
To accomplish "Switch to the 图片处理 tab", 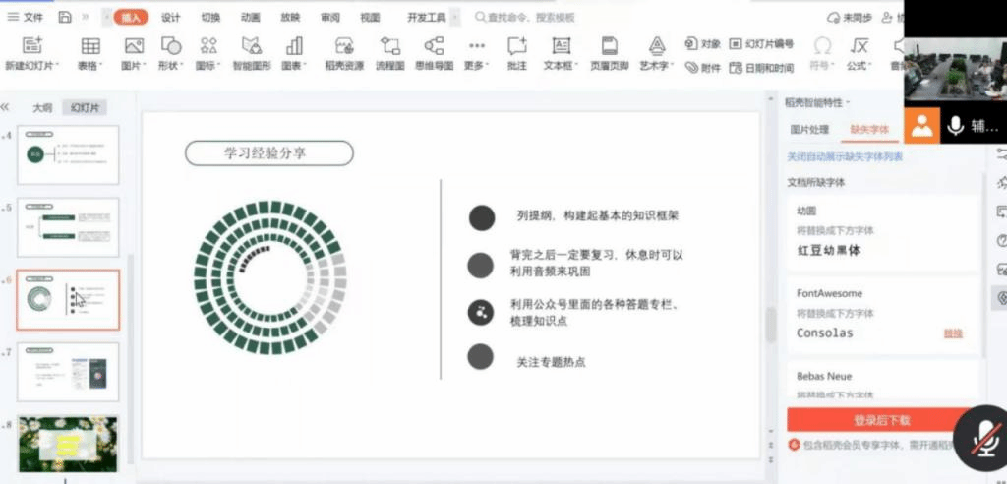I will click(809, 130).
